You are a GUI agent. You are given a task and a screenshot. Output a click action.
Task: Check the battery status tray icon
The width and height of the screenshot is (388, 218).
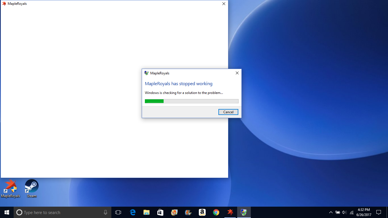coord(338,212)
